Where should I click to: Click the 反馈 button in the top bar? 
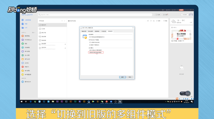click(158, 15)
